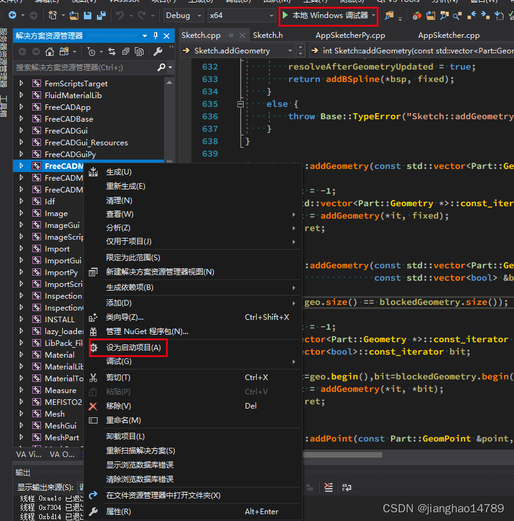Sync Solution Explorer with active document
Viewport: 514px width, 521px height.
pos(112,52)
